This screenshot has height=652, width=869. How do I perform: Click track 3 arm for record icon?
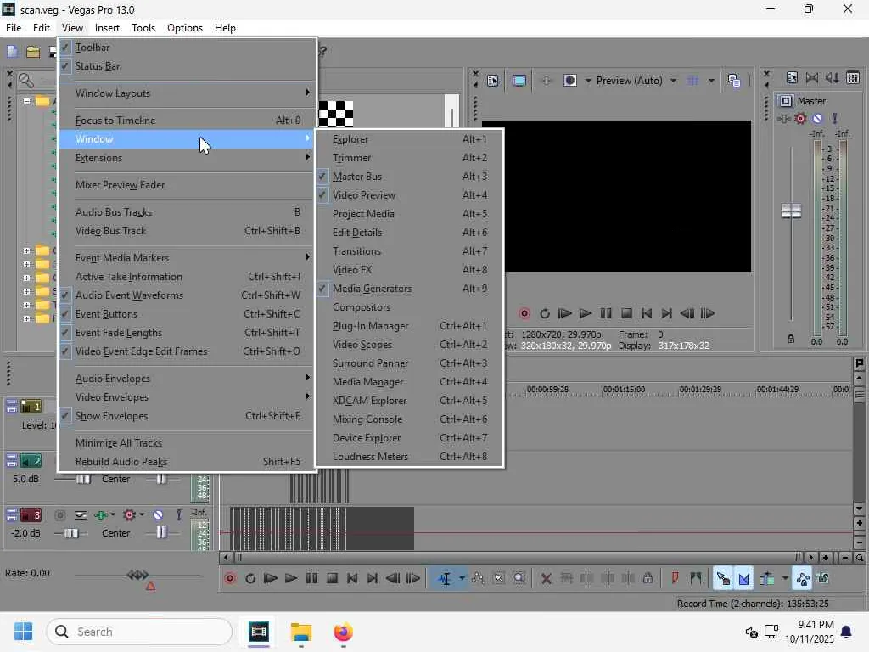tap(60, 515)
